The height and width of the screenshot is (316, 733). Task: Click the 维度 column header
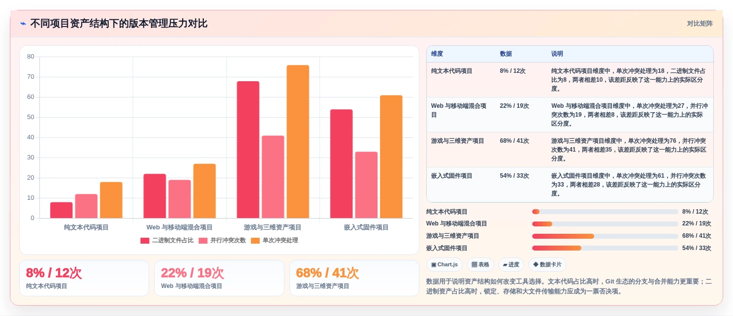tap(437, 54)
